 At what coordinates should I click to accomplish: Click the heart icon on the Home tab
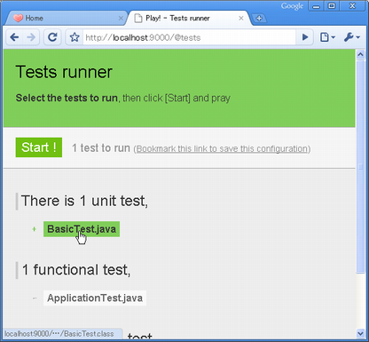point(18,19)
